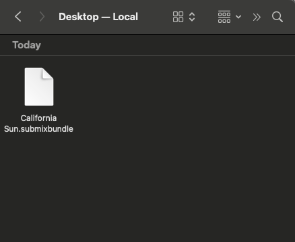Go forward with the right chevron
The image size is (295, 242).
pyautogui.click(x=42, y=17)
